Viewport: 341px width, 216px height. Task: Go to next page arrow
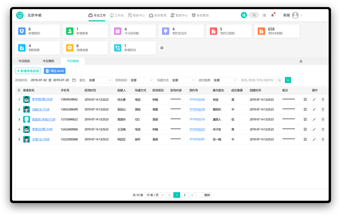click(x=192, y=195)
